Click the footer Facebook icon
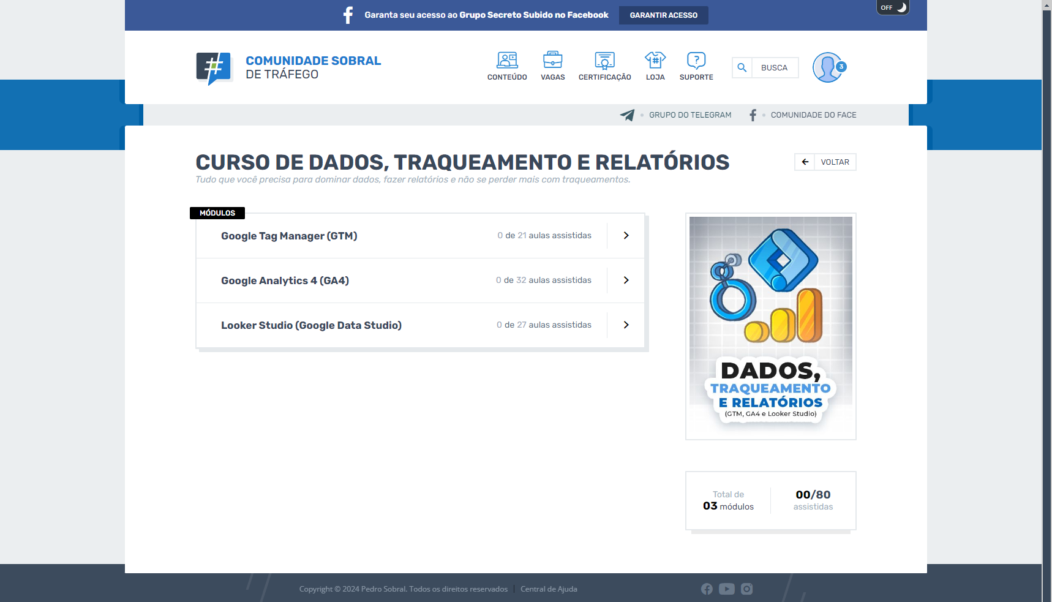 (x=707, y=589)
